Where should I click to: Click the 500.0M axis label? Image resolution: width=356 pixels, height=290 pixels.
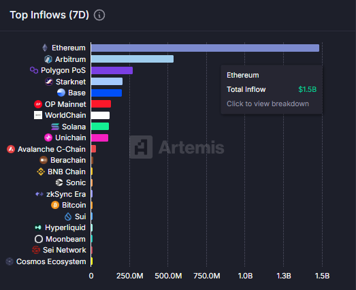(x=168, y=276)
